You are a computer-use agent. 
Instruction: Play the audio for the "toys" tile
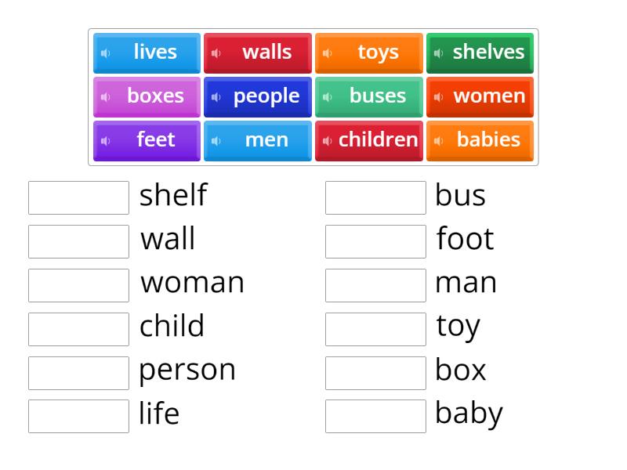tap(327, 52)
